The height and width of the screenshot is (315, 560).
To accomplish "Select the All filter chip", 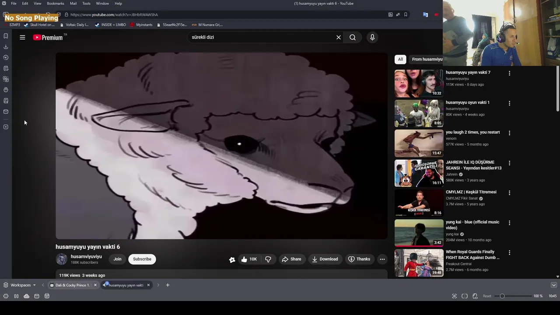I will click(400, 59).
